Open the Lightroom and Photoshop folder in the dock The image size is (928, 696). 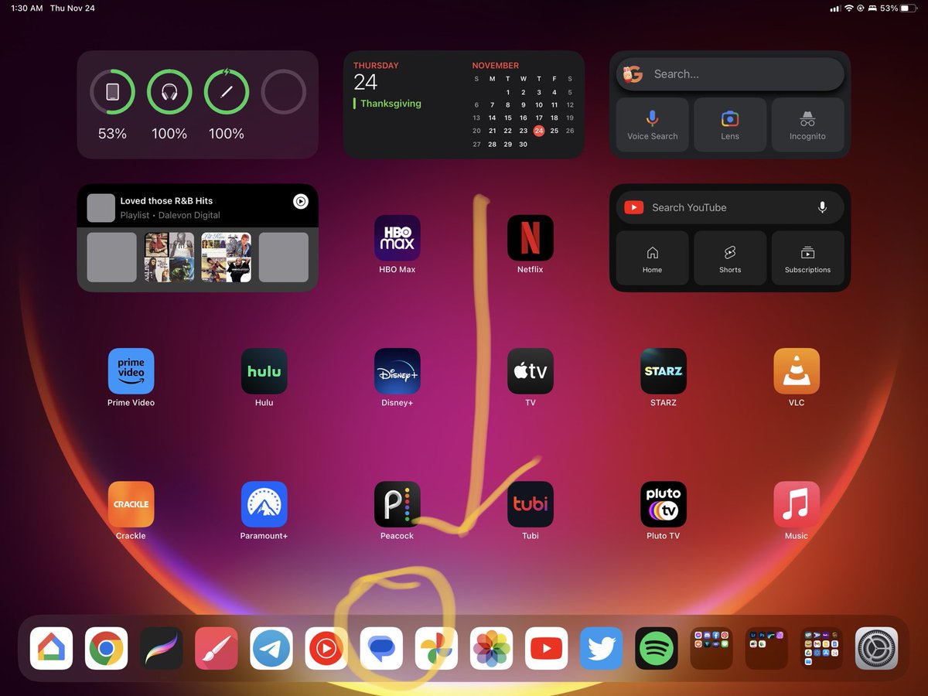[x=766, y=648]
